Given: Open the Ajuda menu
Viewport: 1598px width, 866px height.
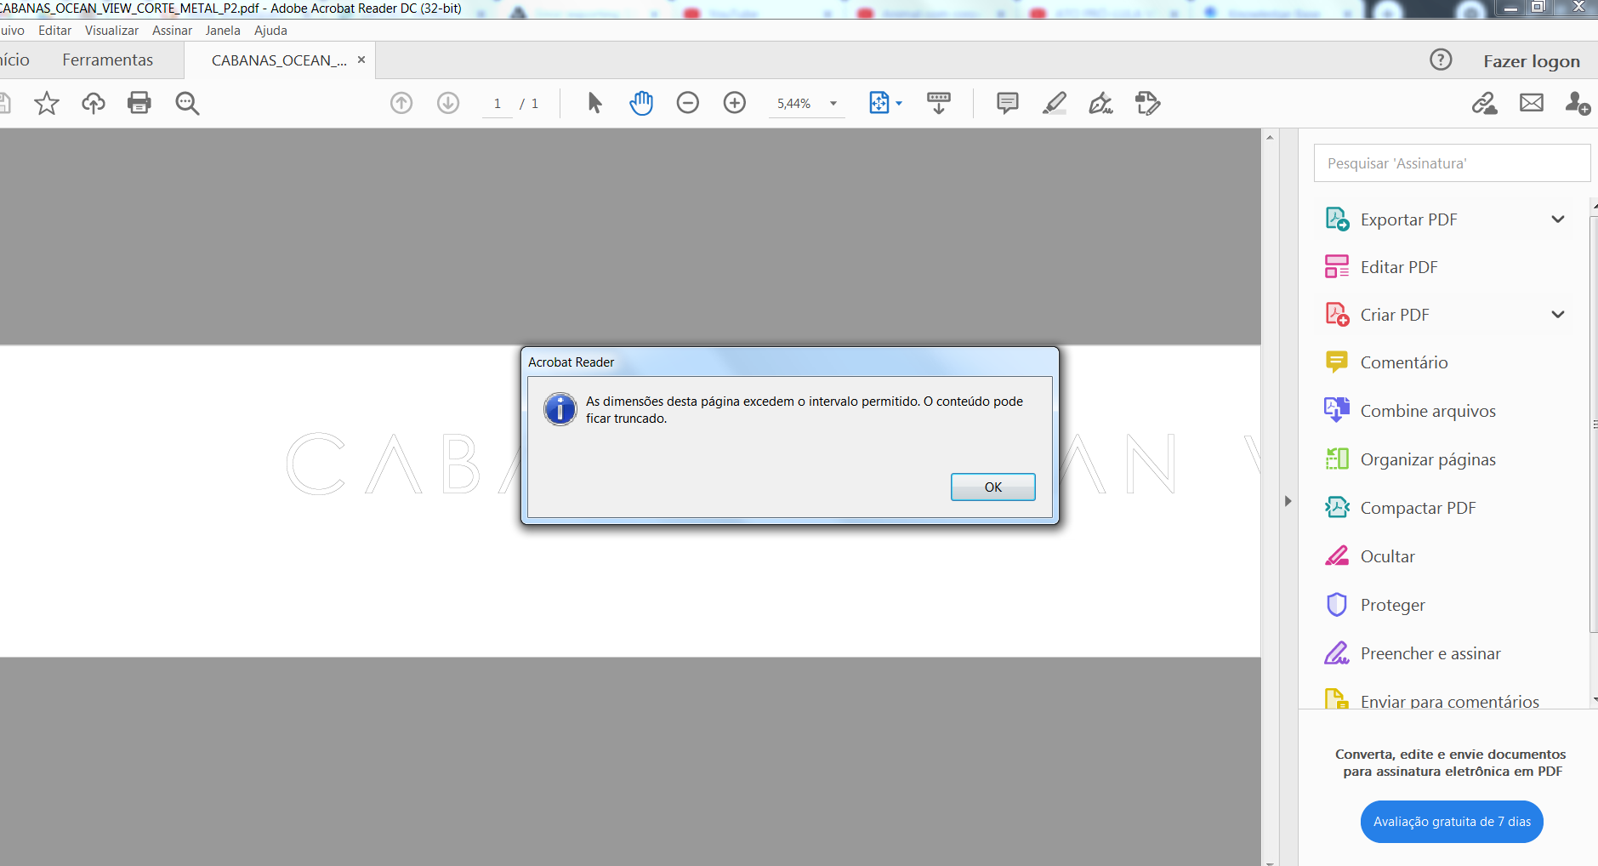Looking at the screenshot, I should tap(270, 31).
